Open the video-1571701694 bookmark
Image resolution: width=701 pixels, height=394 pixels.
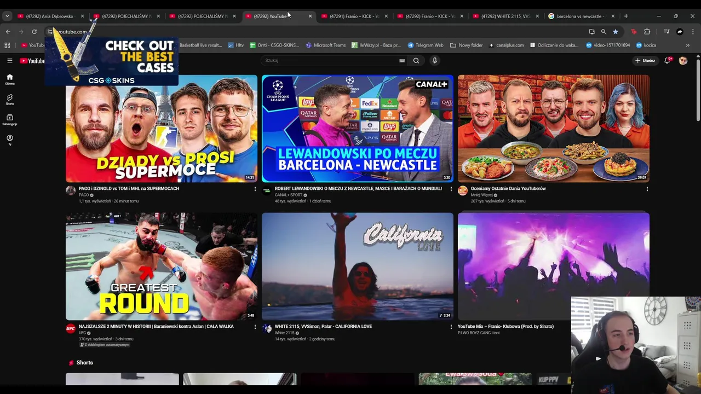pos(607,45)
